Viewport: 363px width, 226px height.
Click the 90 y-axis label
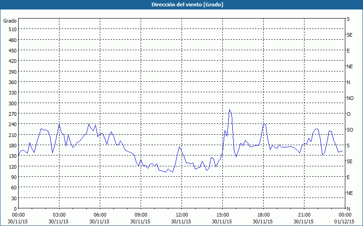coord(14,177)
